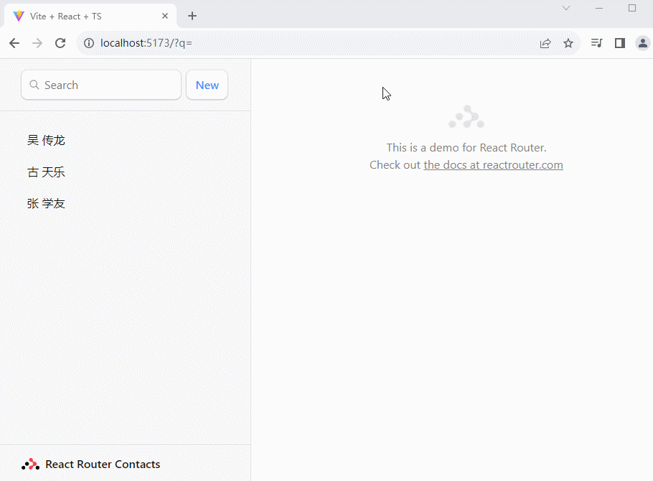Viewport: 653px width, 481px height.
Task: Follow the docs at reactrouter.com link
Action: click(x=493, y=165)
